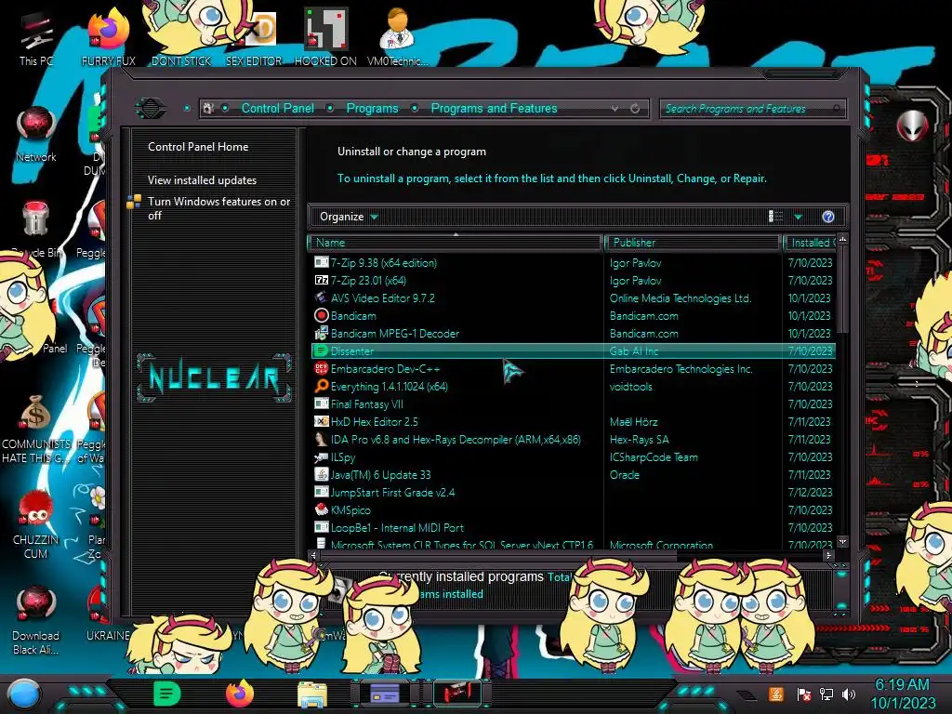Viewport: 952px width, 714px height.
Task: Open view options dropdown arrow
Action: (x=799, y=217)
